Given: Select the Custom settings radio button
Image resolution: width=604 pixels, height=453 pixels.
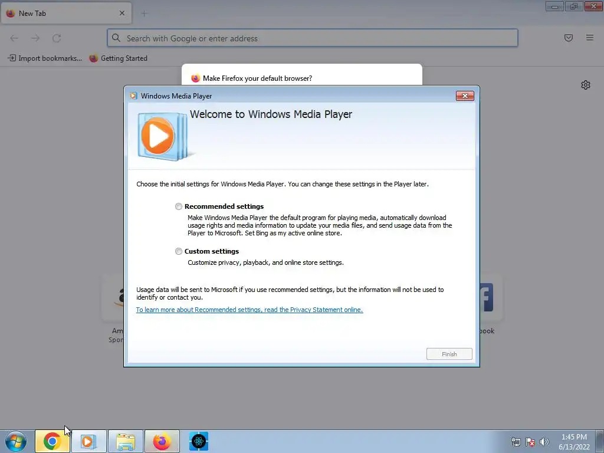Looking at the screenshot, I should [178, 251].
